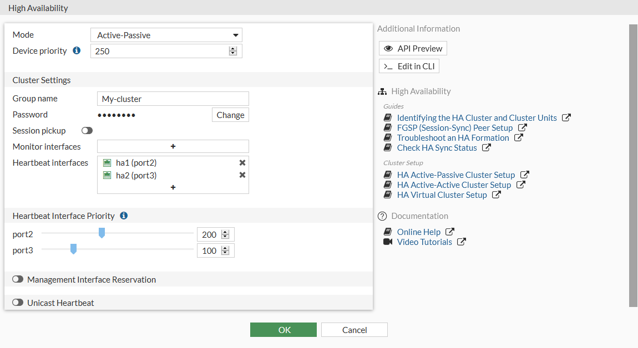This screenshot has height=348, width=638.
Task: Remove ha1 (port2) heartbeat interface
Action: pyautogui.click(x=242, y=163)
